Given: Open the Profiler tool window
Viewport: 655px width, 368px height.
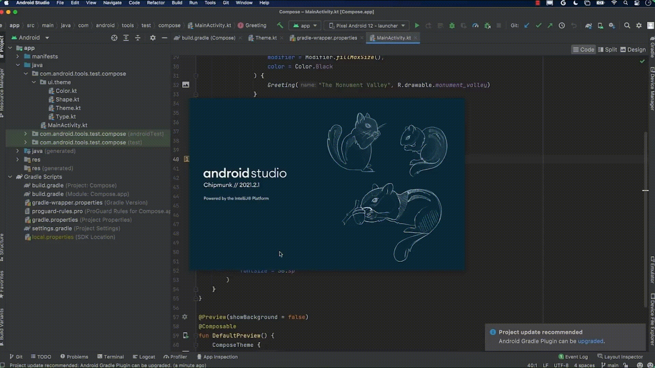Looking at the screenshot, I should point(175,357).
